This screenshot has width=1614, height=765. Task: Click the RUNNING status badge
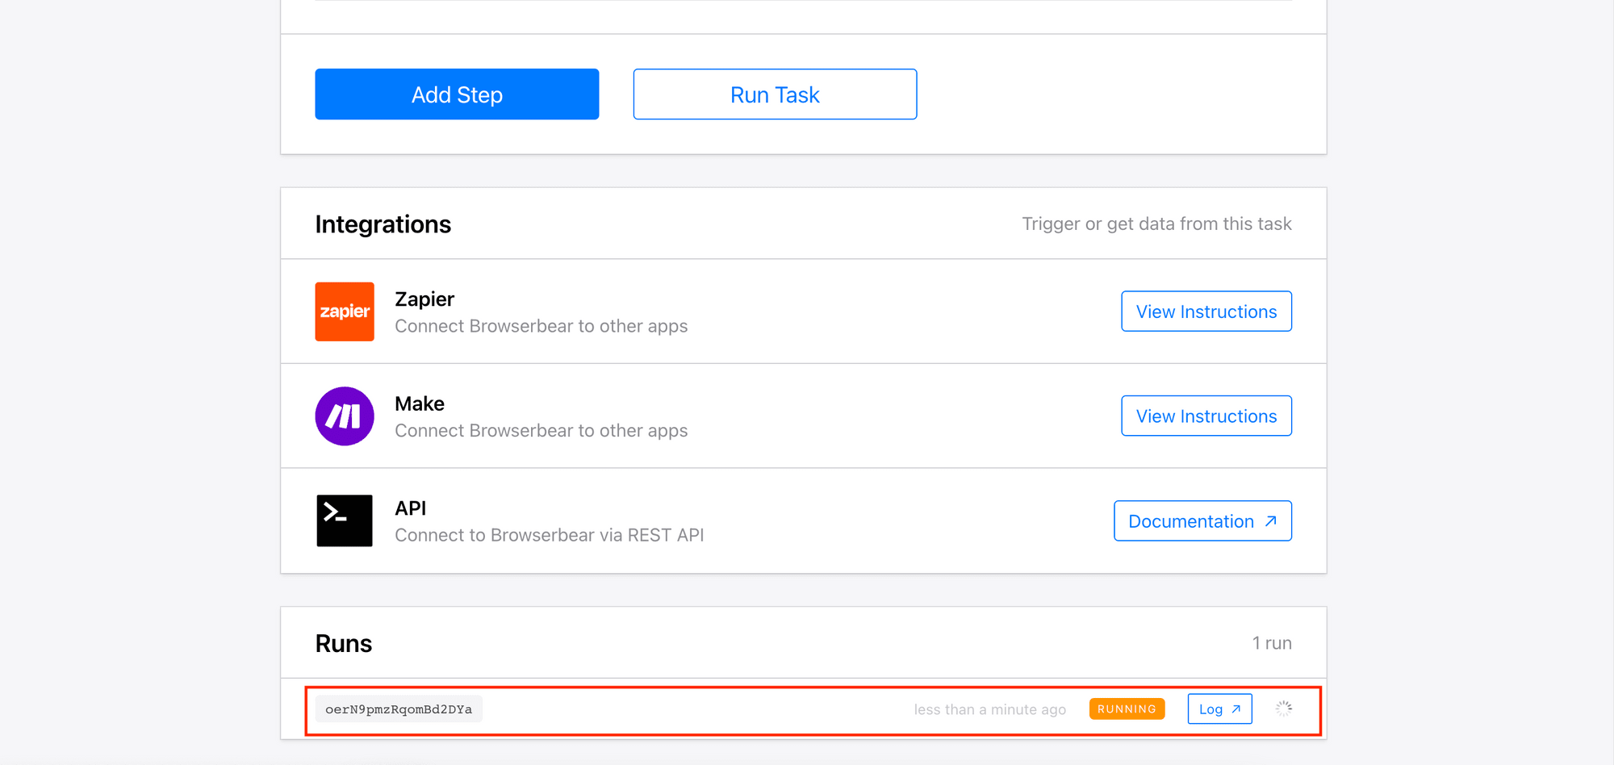1127,709
